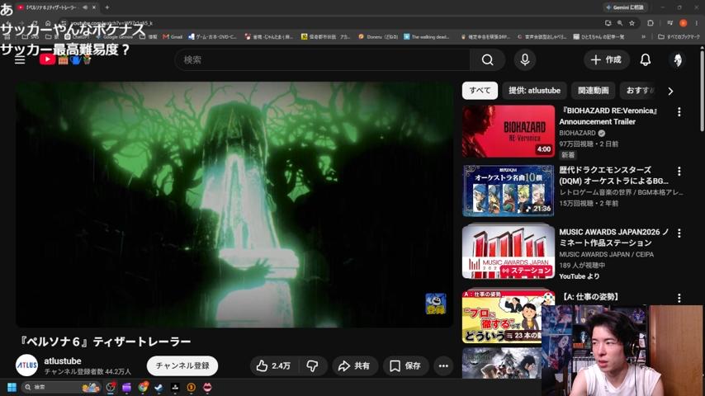The image size is (705, 396).
Task: Open Steam from the taskbar
Action: pos(159,387)
